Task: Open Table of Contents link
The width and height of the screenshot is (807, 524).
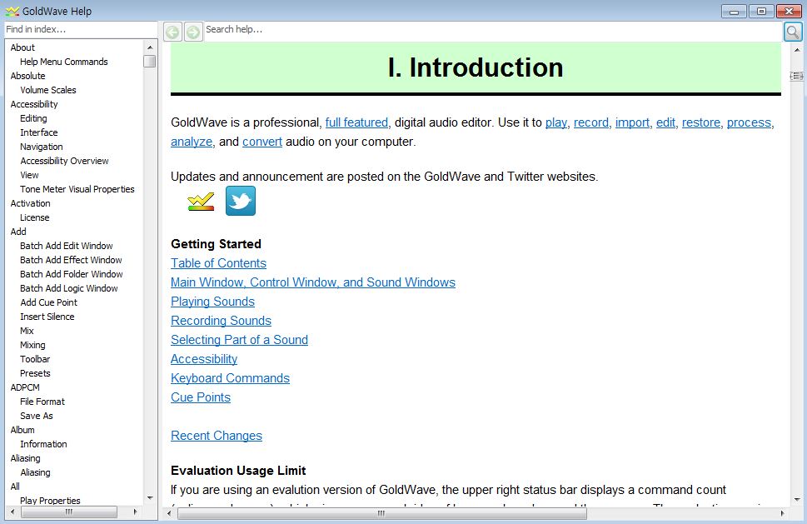Action: pos(218,263)
